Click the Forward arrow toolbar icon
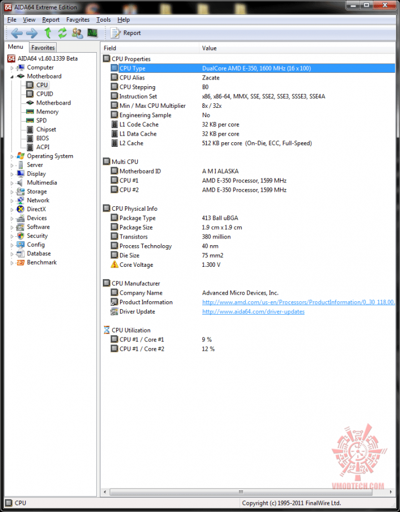 pos(32,33)
